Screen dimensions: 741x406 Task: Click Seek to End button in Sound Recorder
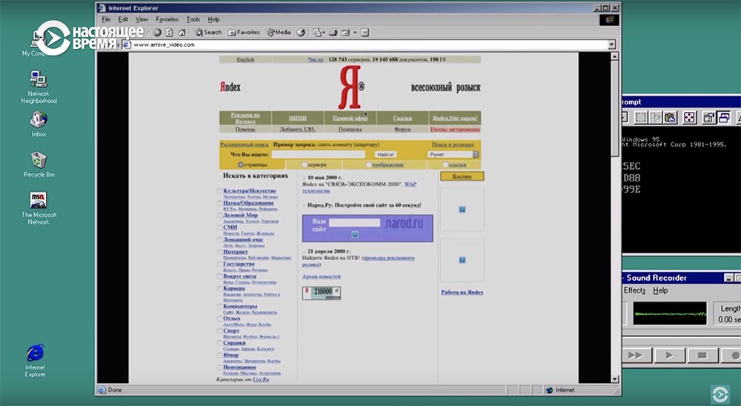click(x=637, y=355)
